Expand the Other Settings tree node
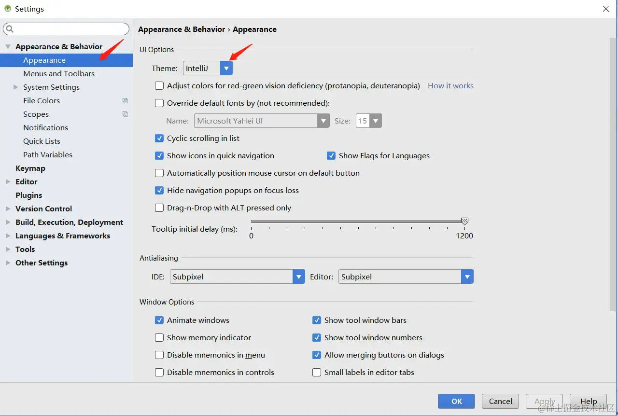The height and width of the screenshot is (416, 618). tap(8, 263)
